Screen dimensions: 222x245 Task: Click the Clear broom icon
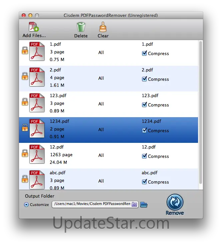103,27
